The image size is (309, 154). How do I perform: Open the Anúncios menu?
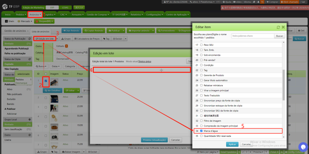[x=35, y=14]
